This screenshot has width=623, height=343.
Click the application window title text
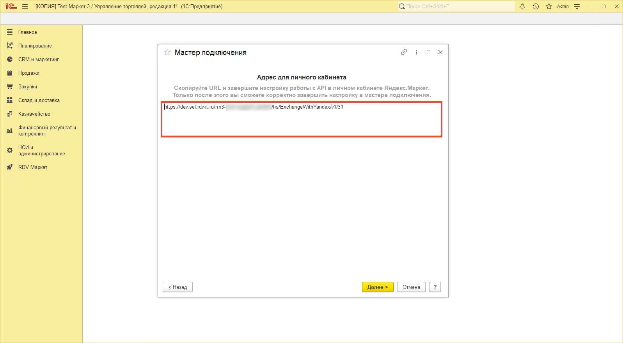click(129, 7)
